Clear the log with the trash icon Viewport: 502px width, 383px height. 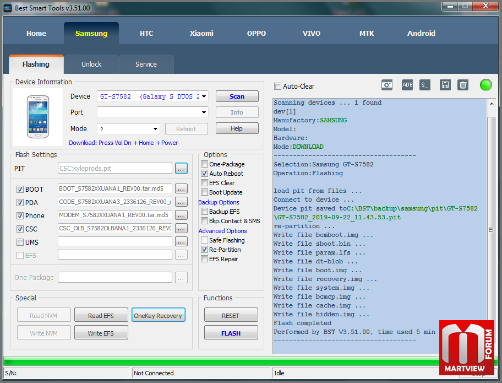[463, 85]
